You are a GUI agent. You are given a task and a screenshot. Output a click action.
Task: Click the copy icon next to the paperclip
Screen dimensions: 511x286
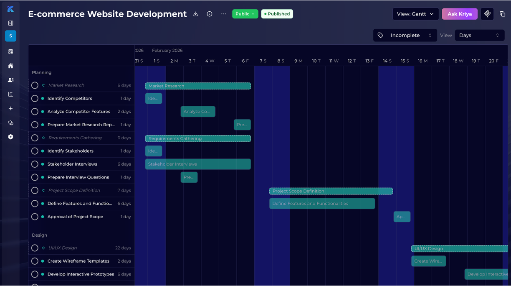click(503, 14)
